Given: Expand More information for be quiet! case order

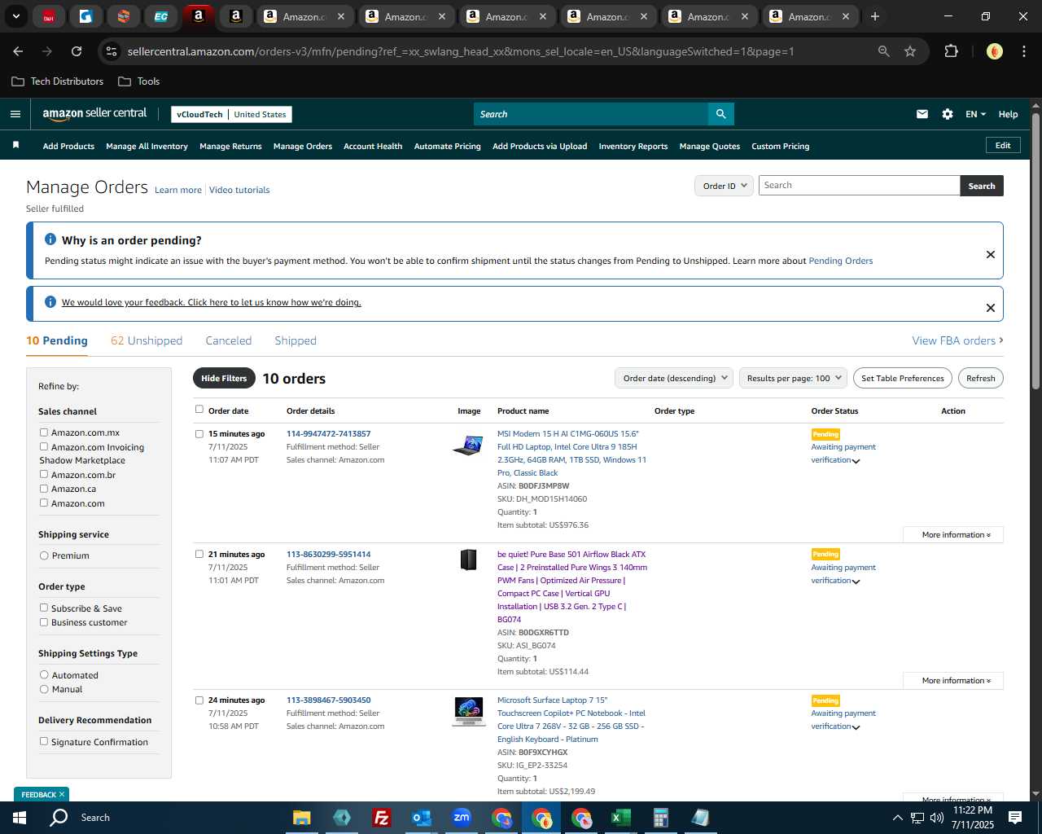Looking at the screenshot, I should [x=953, y=681].
